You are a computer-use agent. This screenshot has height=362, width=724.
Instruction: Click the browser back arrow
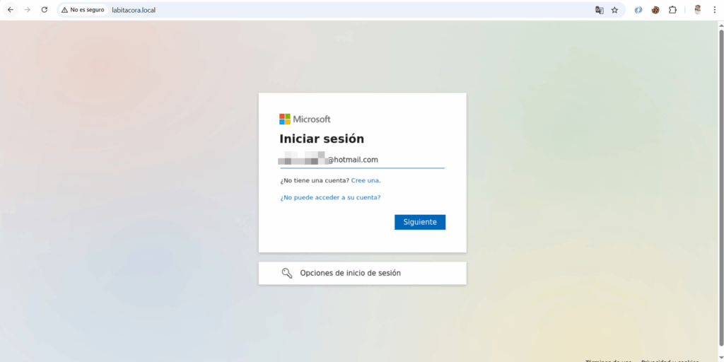[x=10, y=10]
